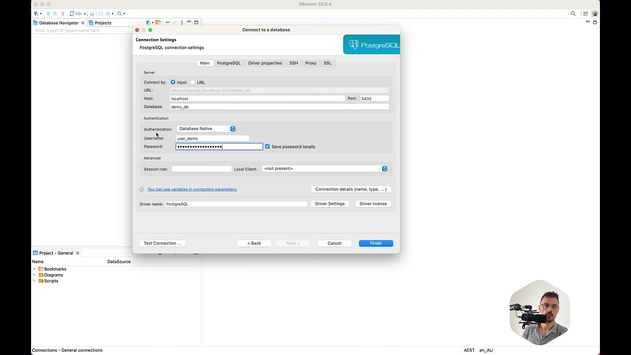Close the Project - General tab
The width and height of the screenshot is (631, 355).
[x=77, y=253]
